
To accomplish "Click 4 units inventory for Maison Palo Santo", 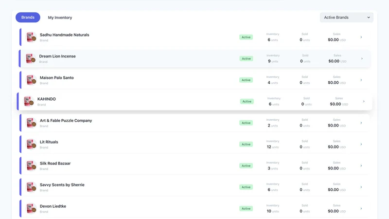I will point(273,83).
